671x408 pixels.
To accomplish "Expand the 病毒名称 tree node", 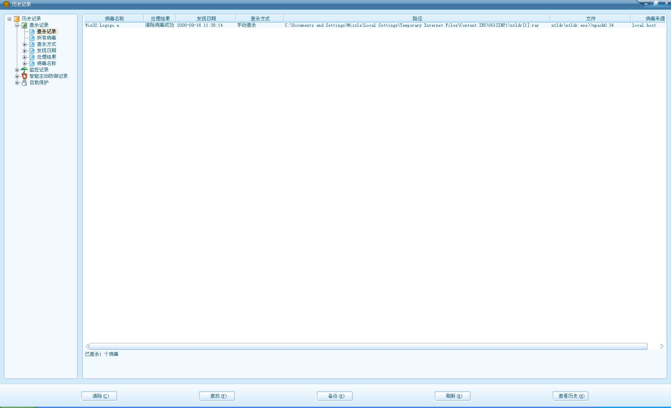I will click(x=24, y=63).
